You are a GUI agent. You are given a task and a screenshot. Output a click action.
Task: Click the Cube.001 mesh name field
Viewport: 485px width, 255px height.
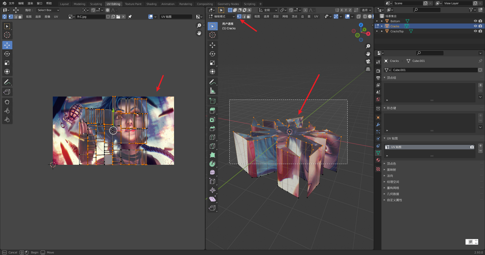click(x=434, y=70)
